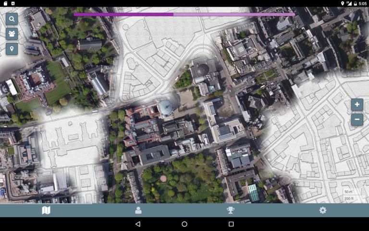Switch to the Map tab
Viewport: 369px width, 231px height.
click(x=46, y=210)
